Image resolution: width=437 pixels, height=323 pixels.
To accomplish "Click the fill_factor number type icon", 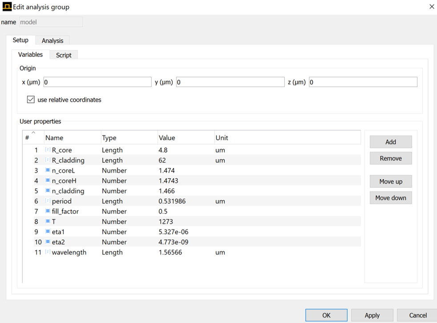I will point(48,211).
